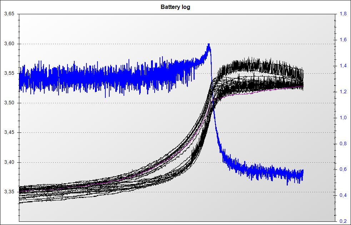Screen dimensions: 351x225
Task: Click the peak of the blue curve
Action: pyautogui.click(x=209, y=45)
